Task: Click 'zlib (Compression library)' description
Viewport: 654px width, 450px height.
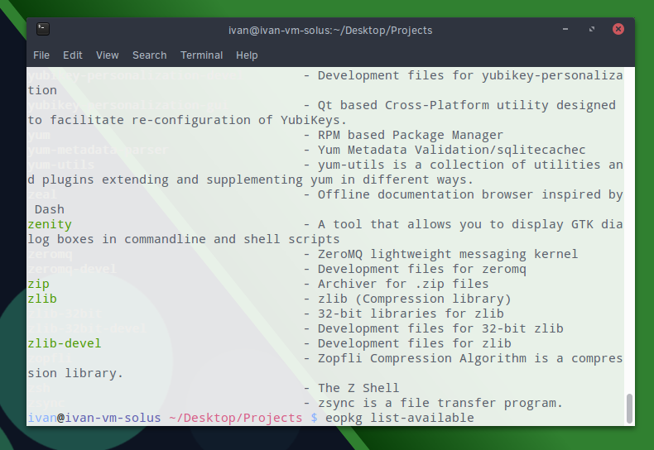Action: [414, 299]
